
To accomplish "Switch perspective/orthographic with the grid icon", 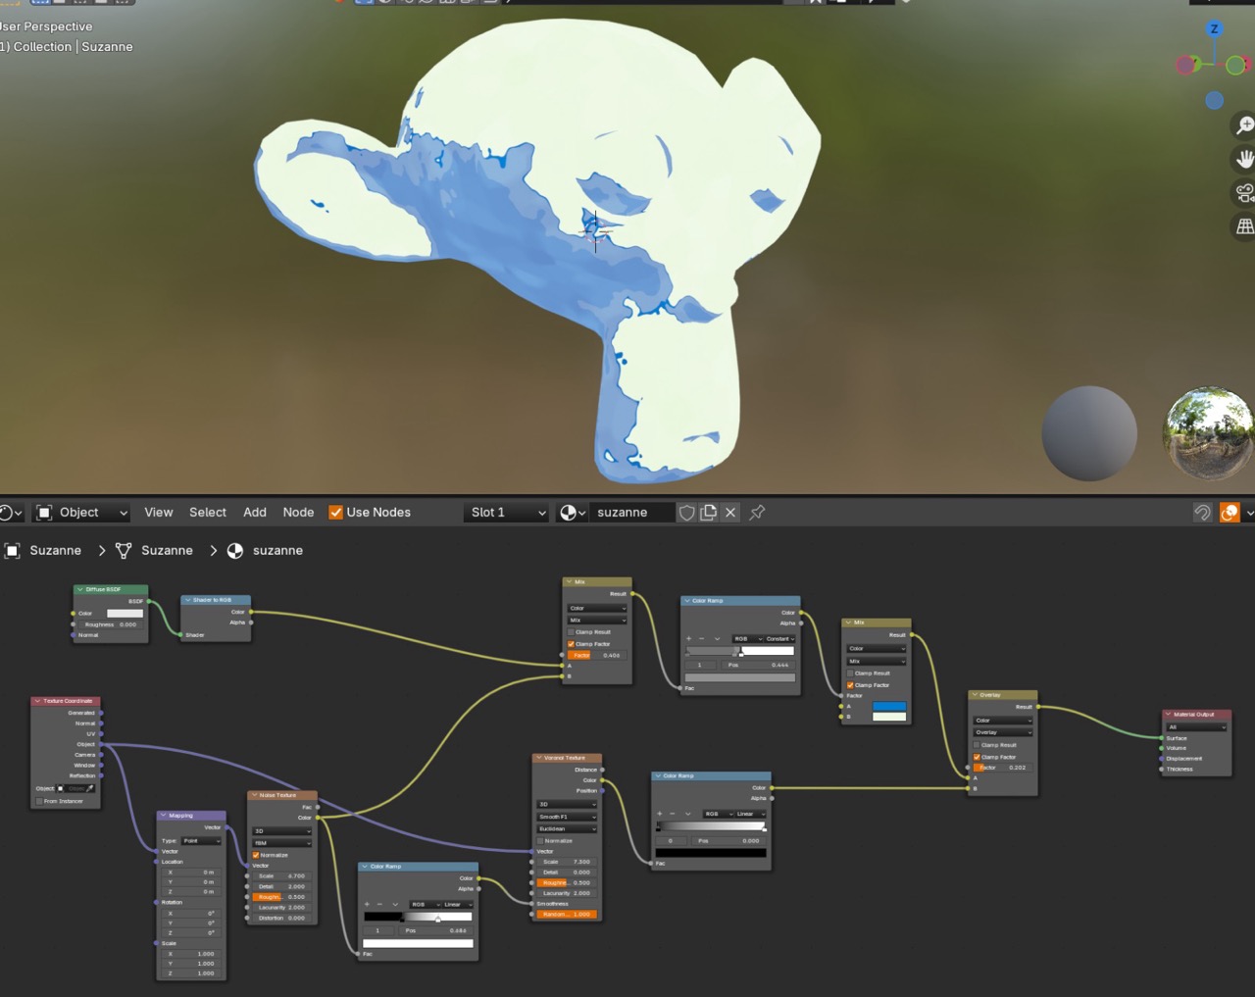I will [x=1244, y=226].
